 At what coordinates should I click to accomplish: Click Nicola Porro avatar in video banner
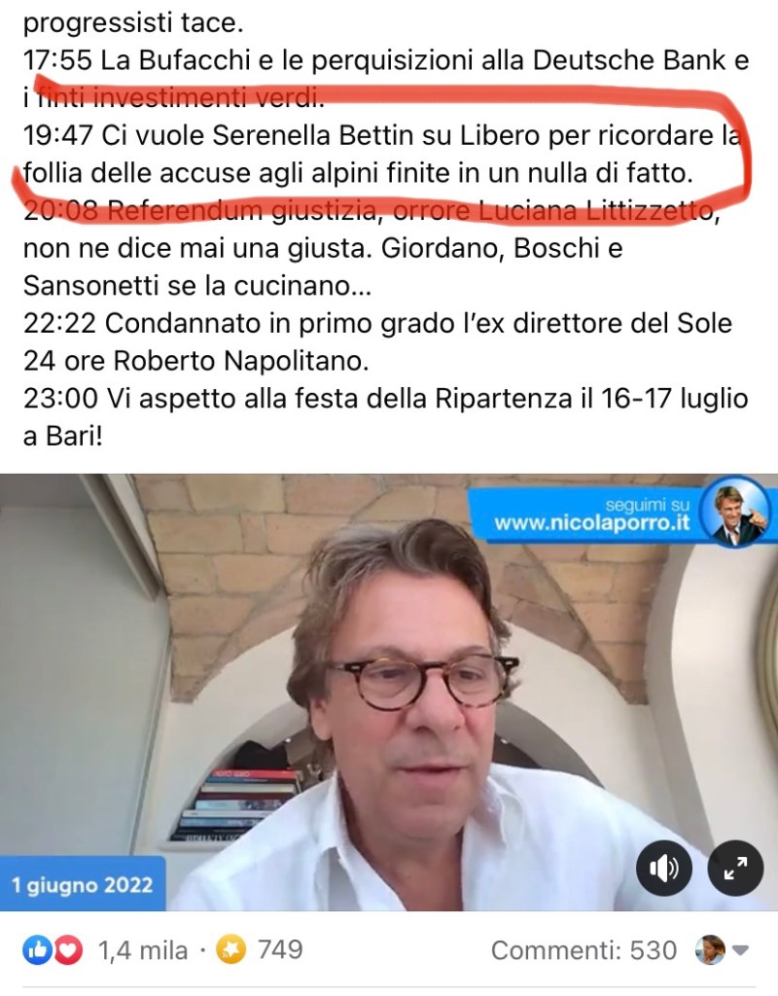click(738, 512)
